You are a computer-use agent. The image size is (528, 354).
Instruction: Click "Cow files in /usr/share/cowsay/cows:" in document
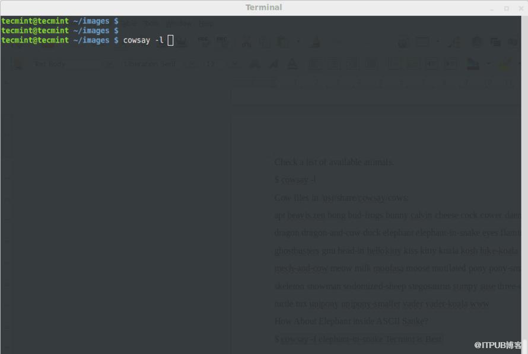pos(341,198)
